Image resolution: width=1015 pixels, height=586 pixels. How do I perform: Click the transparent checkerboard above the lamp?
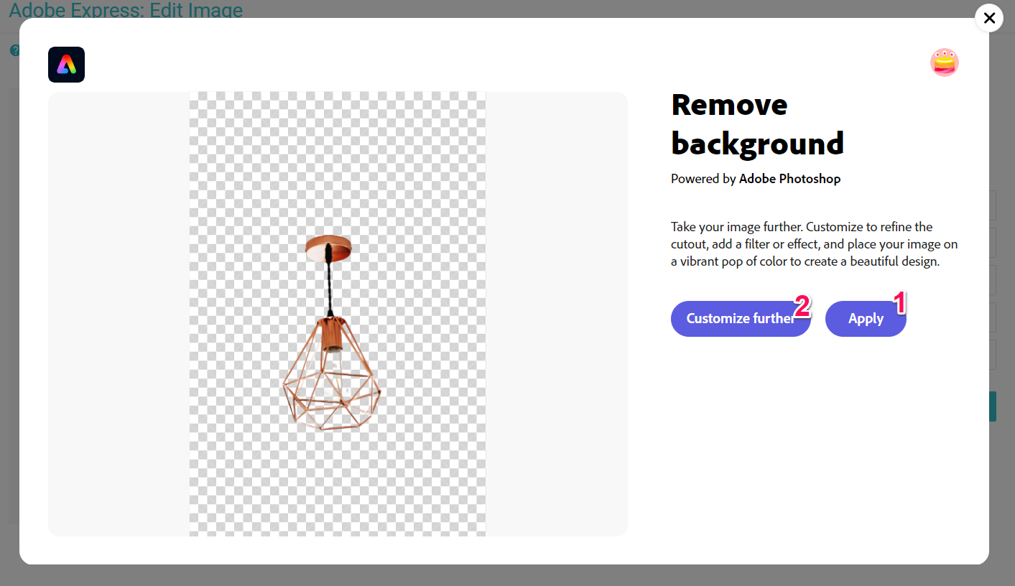pos(338,158)
